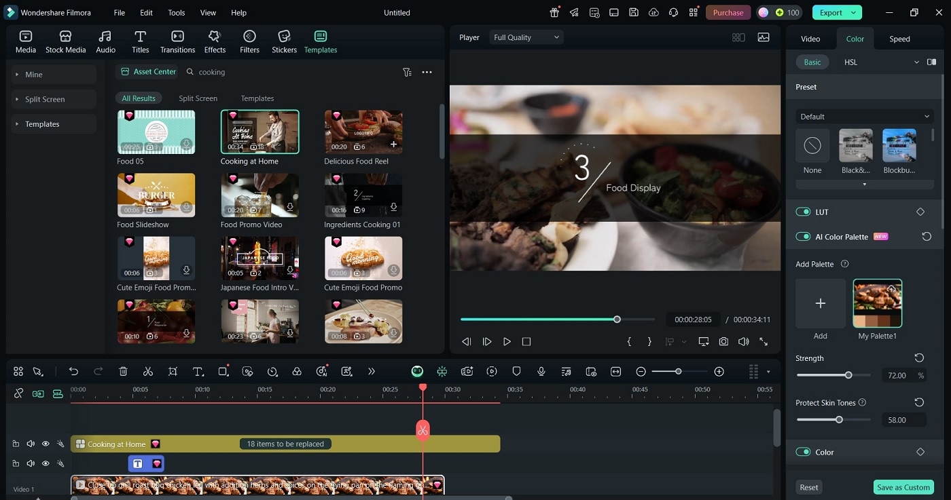Open the Titles tab
This screenshot has width=951, height=500.
pyautogui.click(x=140, y=41)
